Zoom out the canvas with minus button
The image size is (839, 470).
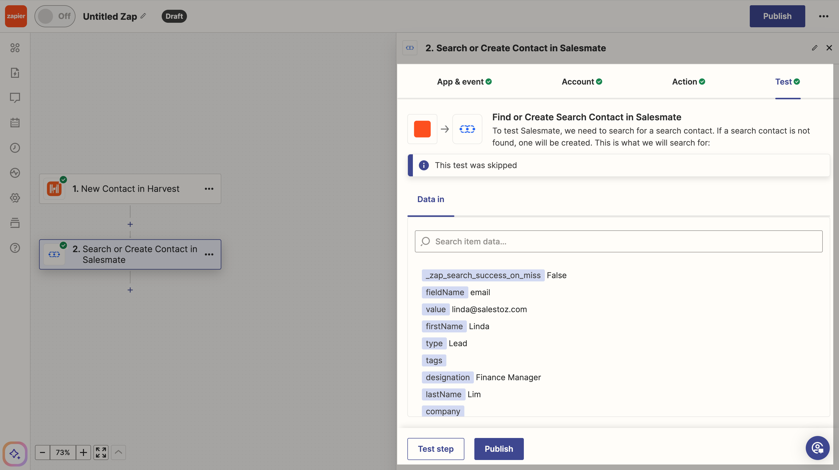(42, 452)
